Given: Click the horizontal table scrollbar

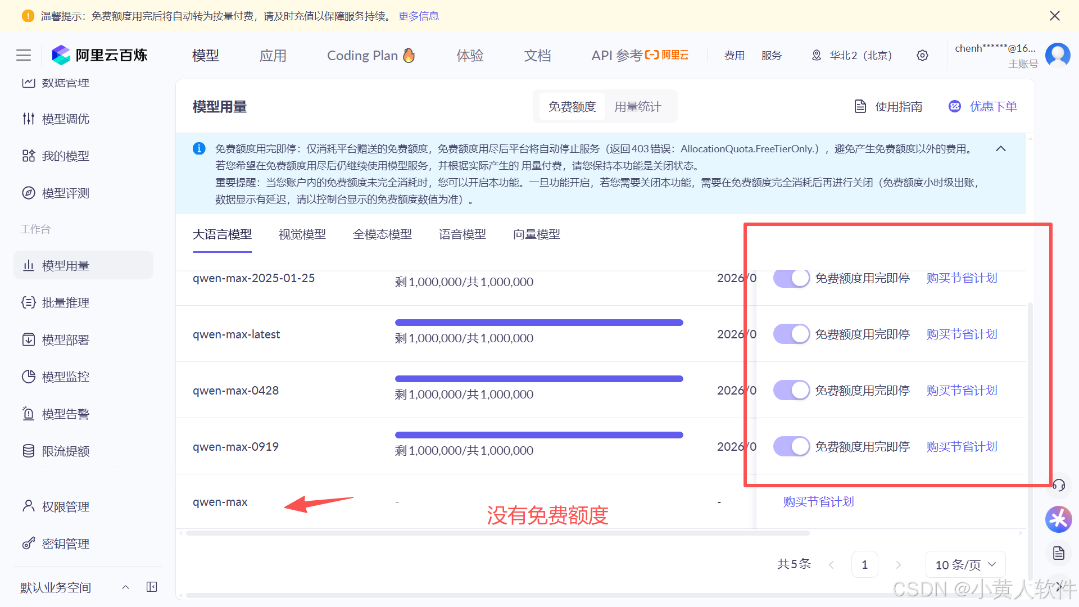Looking at the screenshot, I should tap(497, 533).
